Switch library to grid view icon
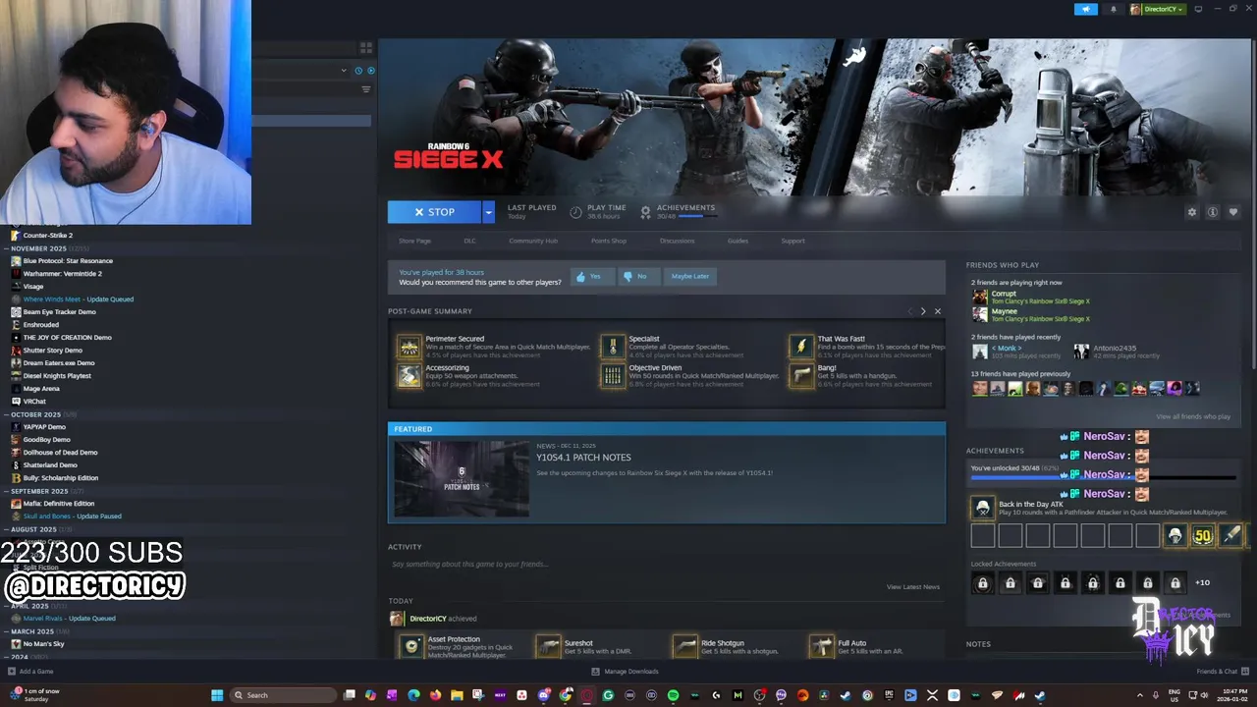Viewport: 1257px width, 707px height. [366, 47]
